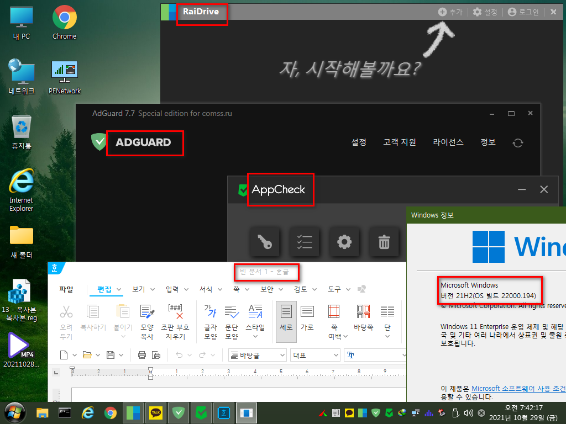
Task: Click 로그인 in the RaiDrive window
Action: pos(523,12)
